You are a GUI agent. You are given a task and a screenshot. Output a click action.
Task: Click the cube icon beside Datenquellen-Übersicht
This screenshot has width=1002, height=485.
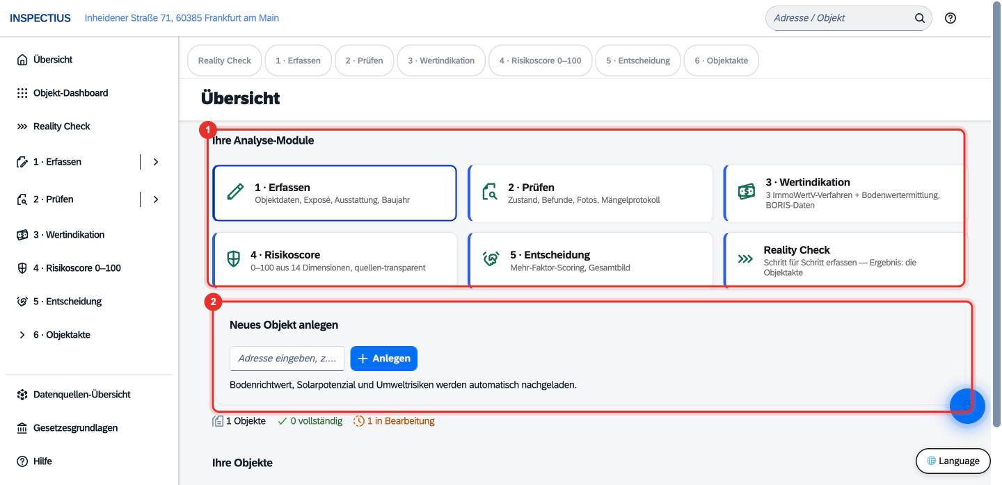22,395
